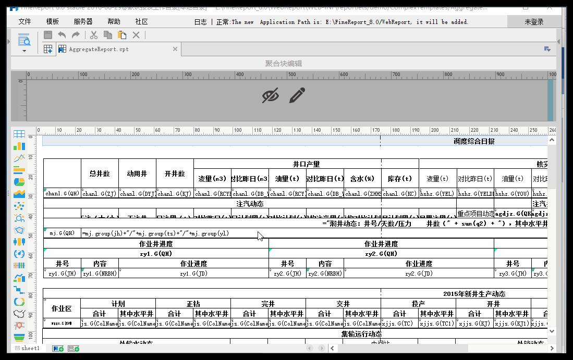Viewport: 573px width, 360px height.
Task: Insert a bar chart from the sidebar
Action: [x=19, y=170]
